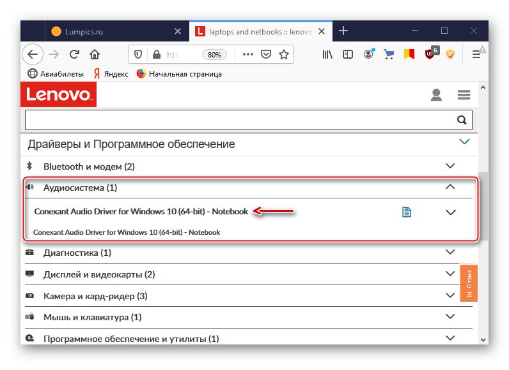Click the browser forward arrow
The image size is (509, 370).
tap(54, 54)
